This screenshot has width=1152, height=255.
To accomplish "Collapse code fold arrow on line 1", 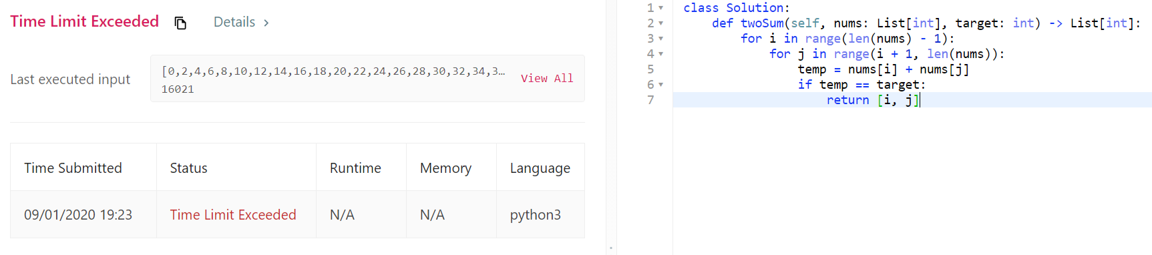I will click(661, 8).
